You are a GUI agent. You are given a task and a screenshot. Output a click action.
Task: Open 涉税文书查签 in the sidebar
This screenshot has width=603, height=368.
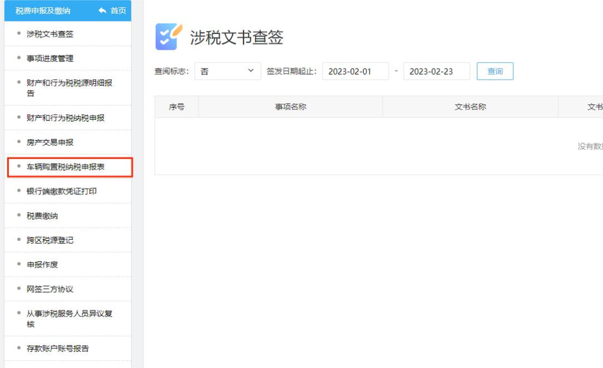[50, 34]
